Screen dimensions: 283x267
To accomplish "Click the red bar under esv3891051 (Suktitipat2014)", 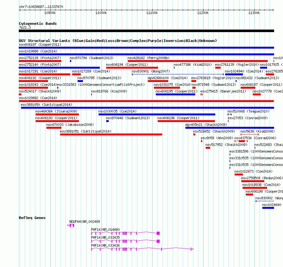I will click(111, 134).
